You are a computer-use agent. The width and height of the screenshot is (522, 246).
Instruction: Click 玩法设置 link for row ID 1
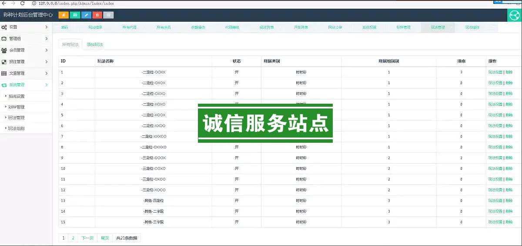coord(495,72)
